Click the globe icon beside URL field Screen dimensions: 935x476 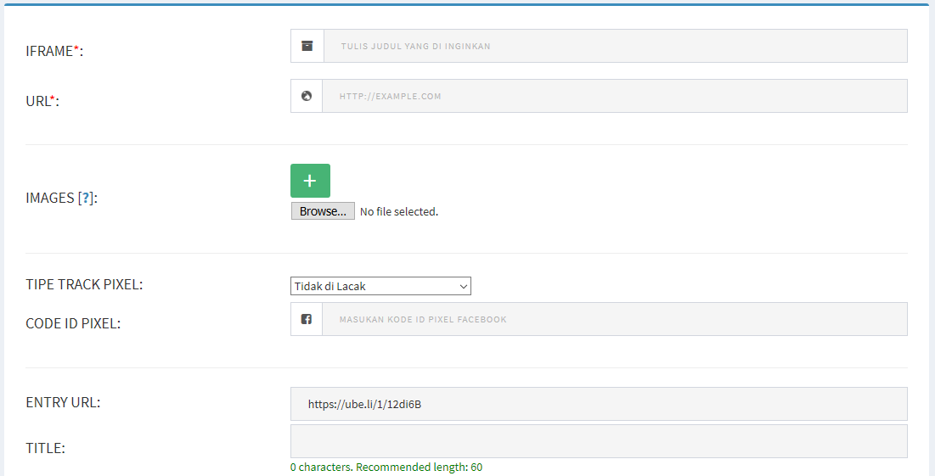[x=307, y=96]
